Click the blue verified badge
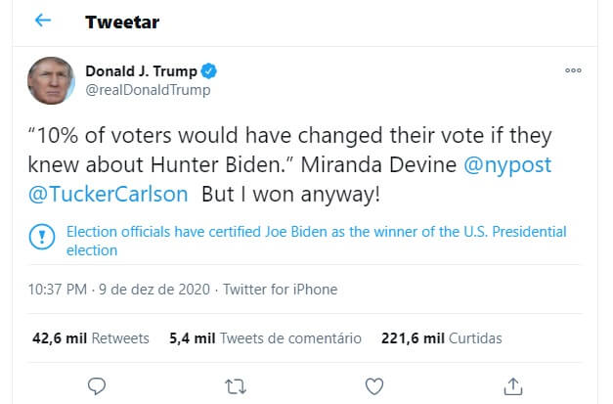Screen dimensions: 613x404 pyautogui.click(x=209, y=71)
